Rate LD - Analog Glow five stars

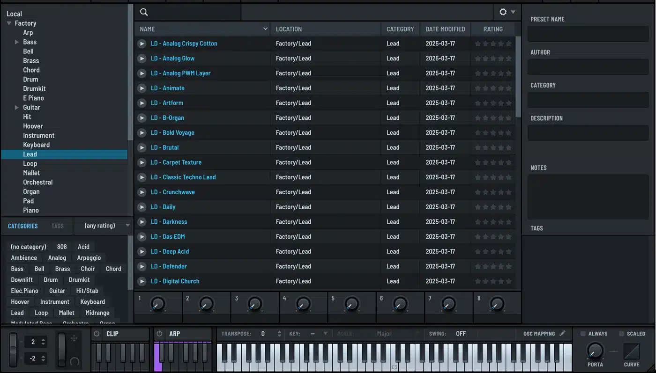(x=509, y=59)
